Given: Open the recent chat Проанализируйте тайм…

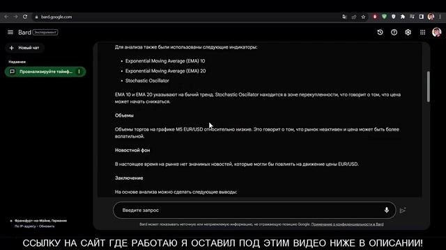Looking at the screenshot, I should coord(45,72).
